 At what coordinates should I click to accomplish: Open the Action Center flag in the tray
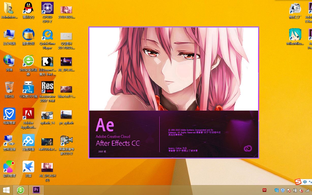[x=289, y=190]
